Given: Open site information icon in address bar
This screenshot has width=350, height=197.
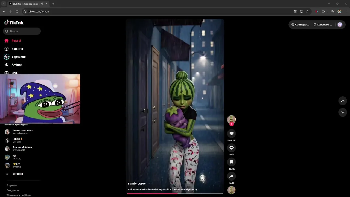Looking at the screenshot, I should tap(25, 11).
